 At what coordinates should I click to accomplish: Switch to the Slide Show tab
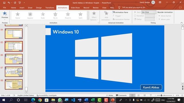click(x=75, y=8)
